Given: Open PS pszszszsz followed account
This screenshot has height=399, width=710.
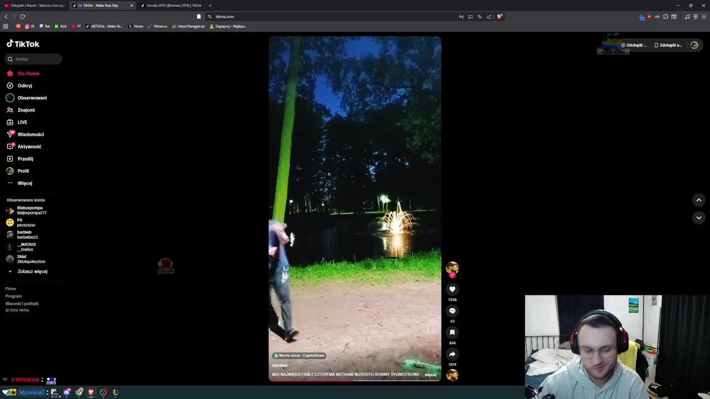Looking at the screenshot, I should [21, 222].
